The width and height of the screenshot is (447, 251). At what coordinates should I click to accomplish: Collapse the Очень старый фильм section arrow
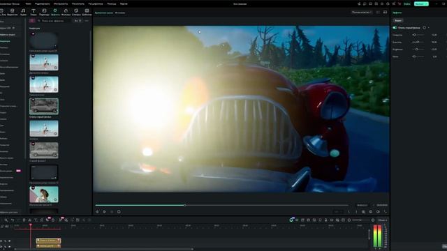pyautogui.click(x=429, y=28)
